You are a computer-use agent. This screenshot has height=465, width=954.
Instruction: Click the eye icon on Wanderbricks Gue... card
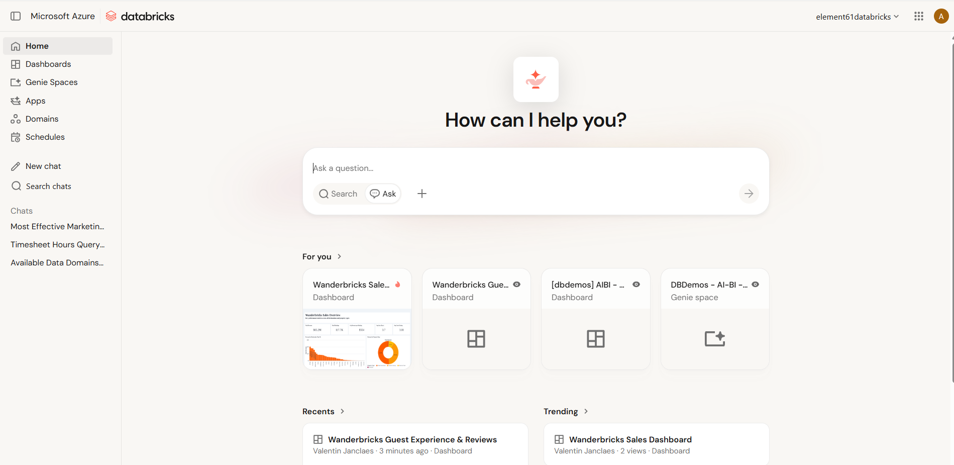point(516,285)
